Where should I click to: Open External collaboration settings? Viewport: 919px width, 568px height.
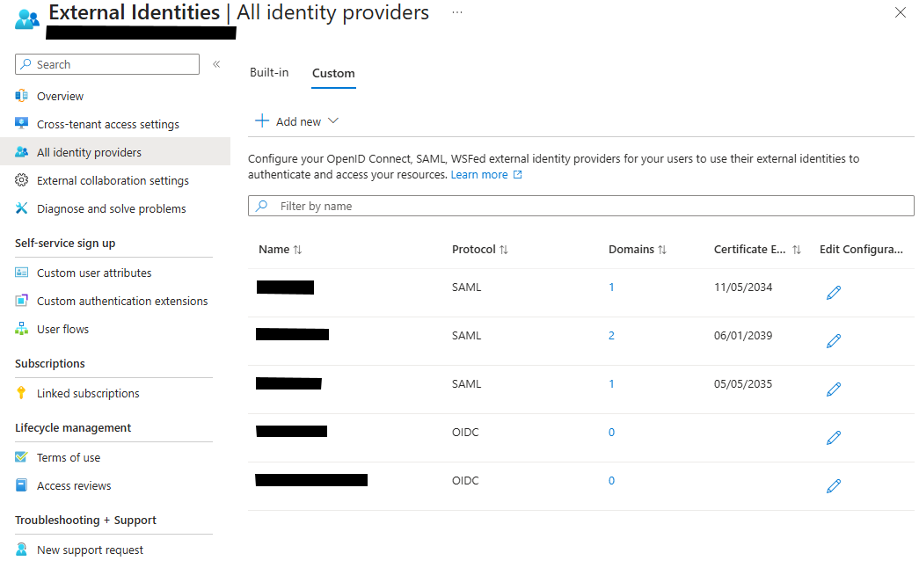click(112, 179)
